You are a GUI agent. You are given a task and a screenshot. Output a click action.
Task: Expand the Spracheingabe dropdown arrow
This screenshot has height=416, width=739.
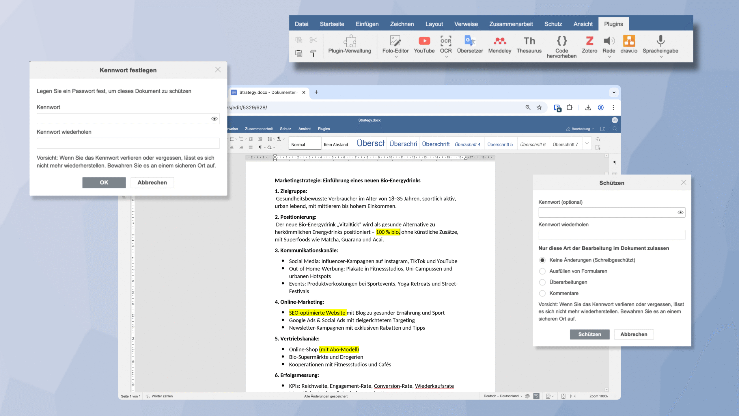click(661, 57)
